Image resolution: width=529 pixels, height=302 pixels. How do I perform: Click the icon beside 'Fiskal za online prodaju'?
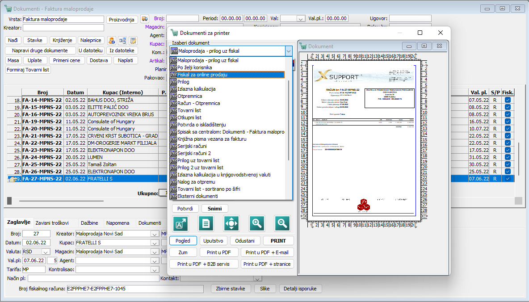point(174,75)
